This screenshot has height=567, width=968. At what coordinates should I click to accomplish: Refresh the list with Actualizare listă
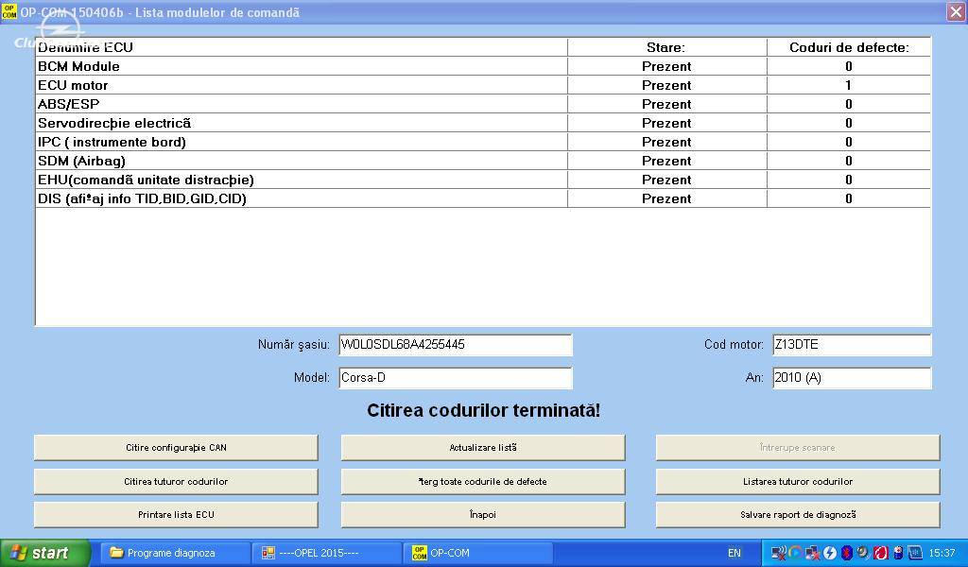tap(483, 447)
